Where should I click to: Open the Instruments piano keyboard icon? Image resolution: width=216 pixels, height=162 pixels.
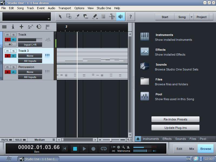145,37
